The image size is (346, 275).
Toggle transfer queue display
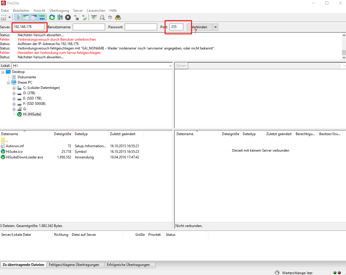pyautogui.click(x=42, y=17)
